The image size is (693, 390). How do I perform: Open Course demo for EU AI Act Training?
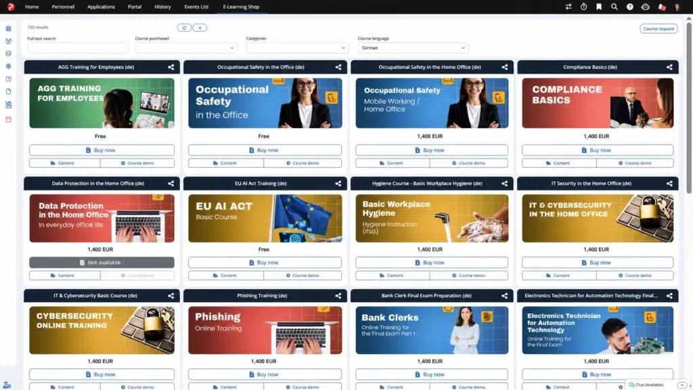click(303, 276)
